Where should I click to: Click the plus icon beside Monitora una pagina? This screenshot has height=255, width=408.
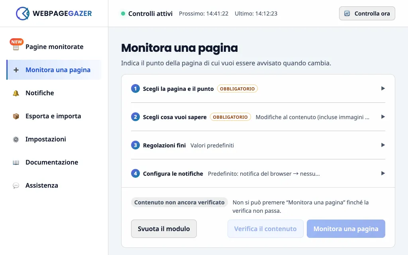coord(16,70)
